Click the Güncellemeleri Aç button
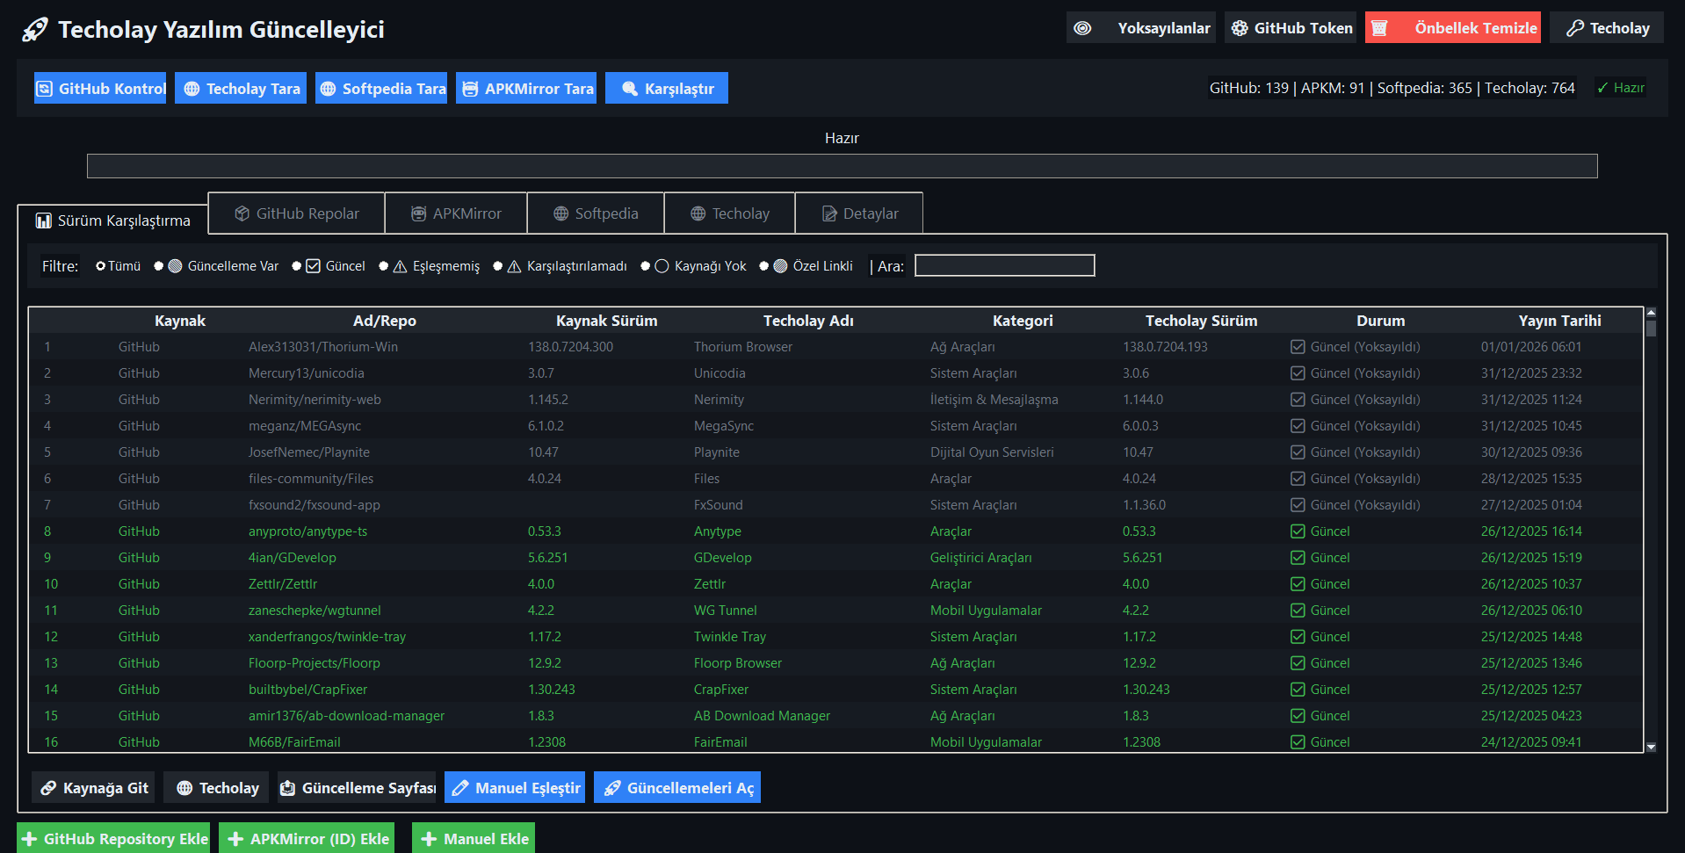Image resolution: width=1685 pixels, height=853 pixels. tap(677, 788)
